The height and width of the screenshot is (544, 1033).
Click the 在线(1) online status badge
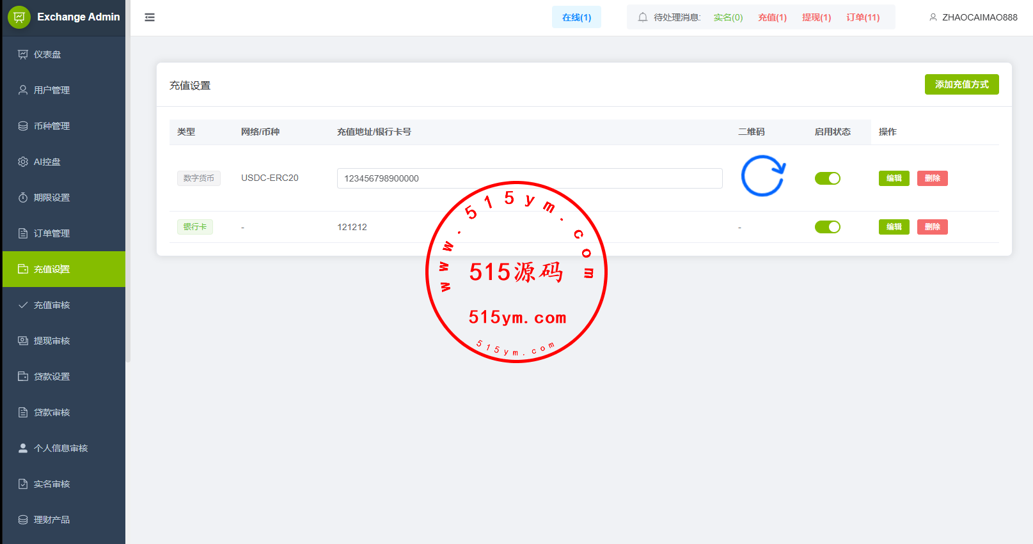point(576,17)
